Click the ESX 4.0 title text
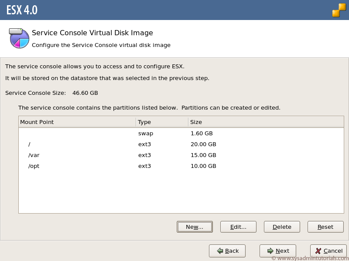Image resolution: width=349 pixels, height=261 pixels. [22, 10]
